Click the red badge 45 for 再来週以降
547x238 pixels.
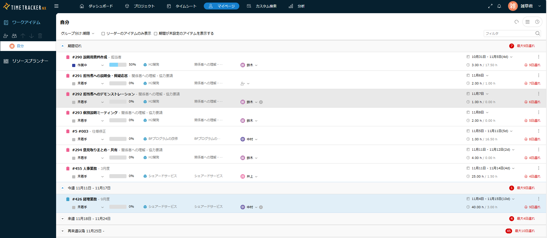click(509, 231)
